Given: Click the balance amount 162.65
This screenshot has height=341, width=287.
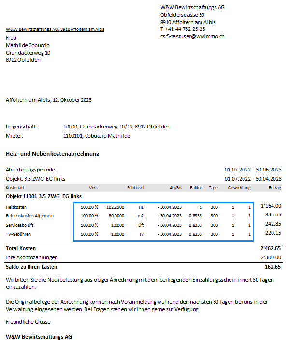Looking at the screenshot, I should click(x=273, y=267).
